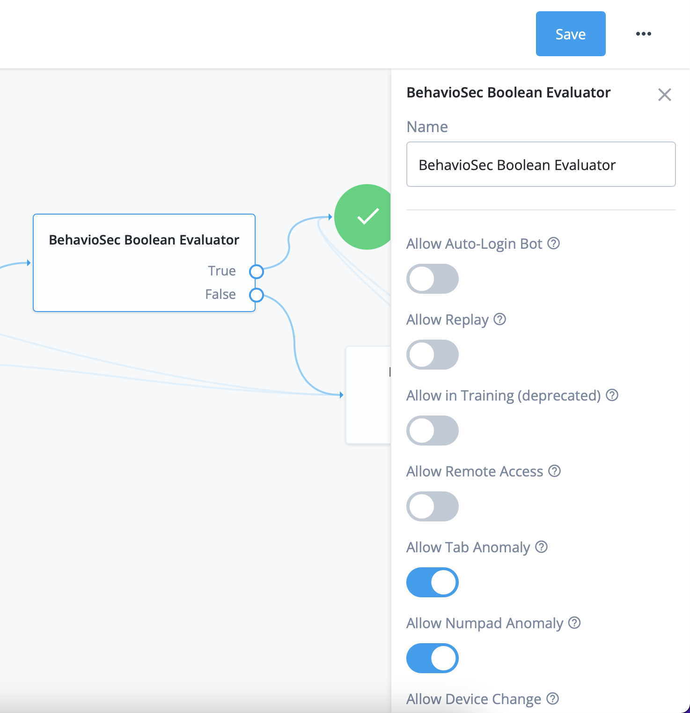This screenshot has height=713, width=690.
Task: Click the False outcome connector circle
Action: 257,295
